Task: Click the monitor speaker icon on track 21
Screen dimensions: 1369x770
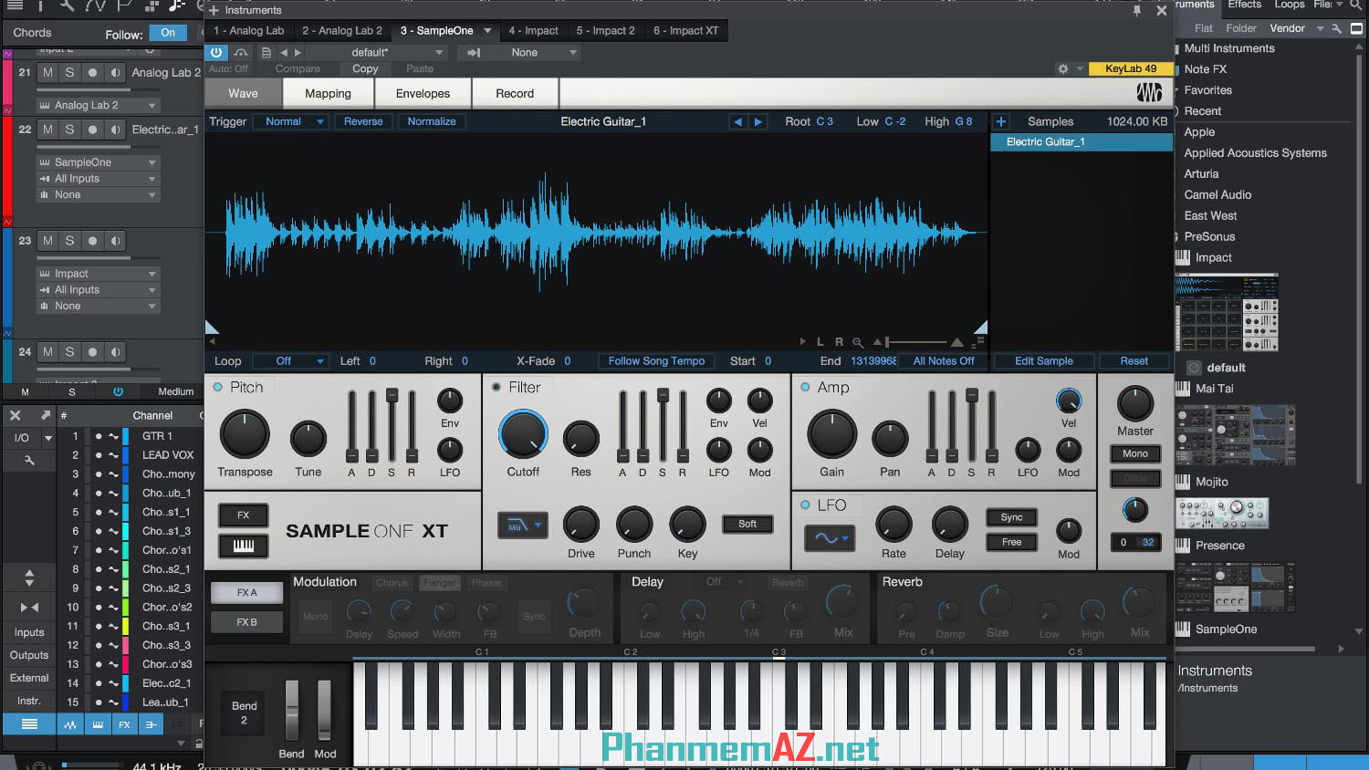Action: point(114,73)
